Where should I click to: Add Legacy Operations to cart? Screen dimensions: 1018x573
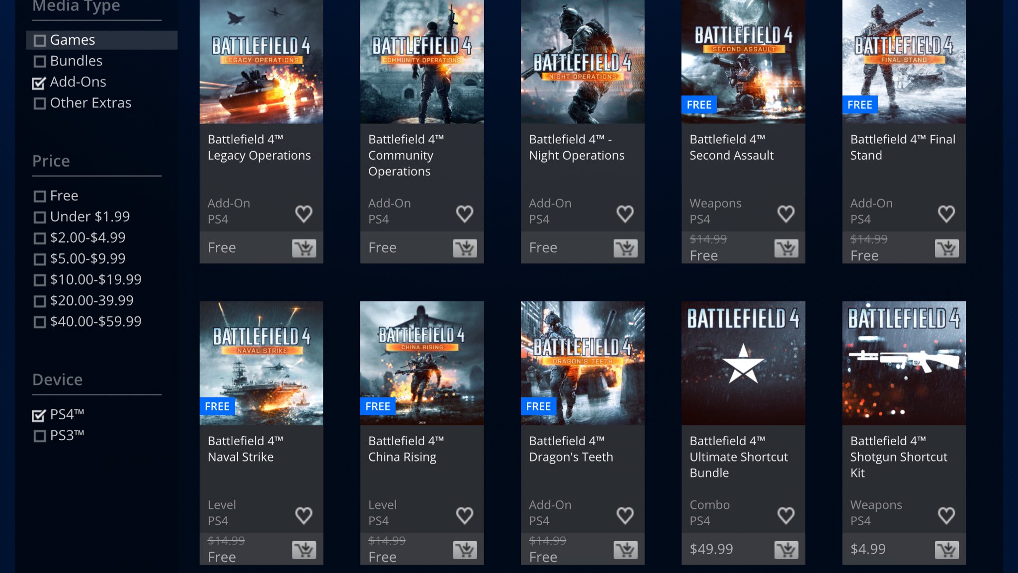(x=304, y=248)
